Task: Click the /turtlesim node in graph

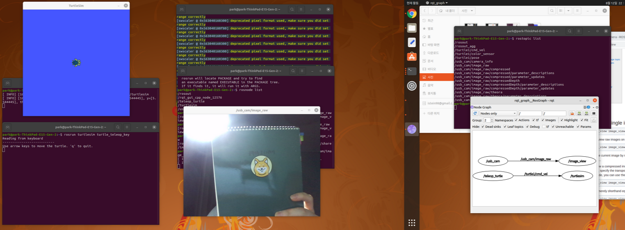Action: point(577,176)
